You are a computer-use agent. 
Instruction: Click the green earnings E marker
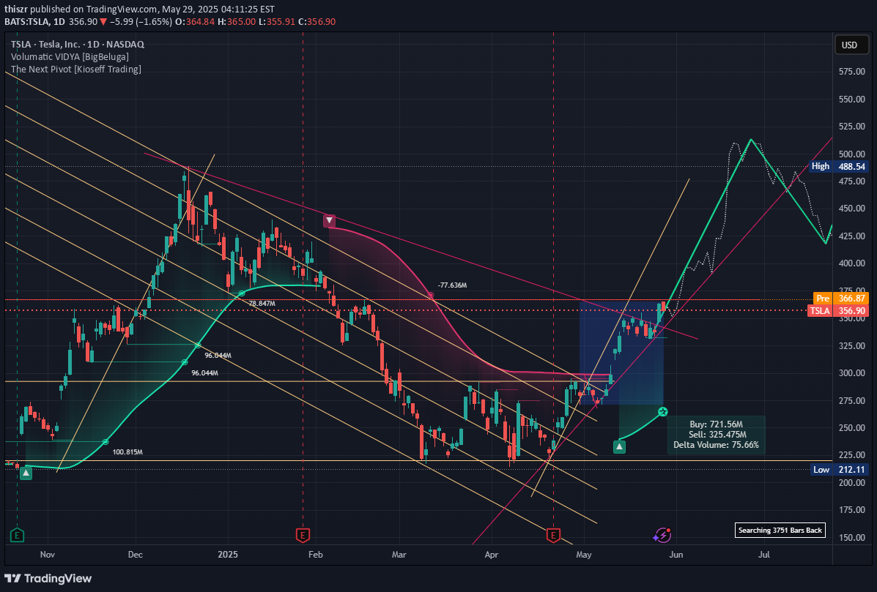(x=17, y=535)
